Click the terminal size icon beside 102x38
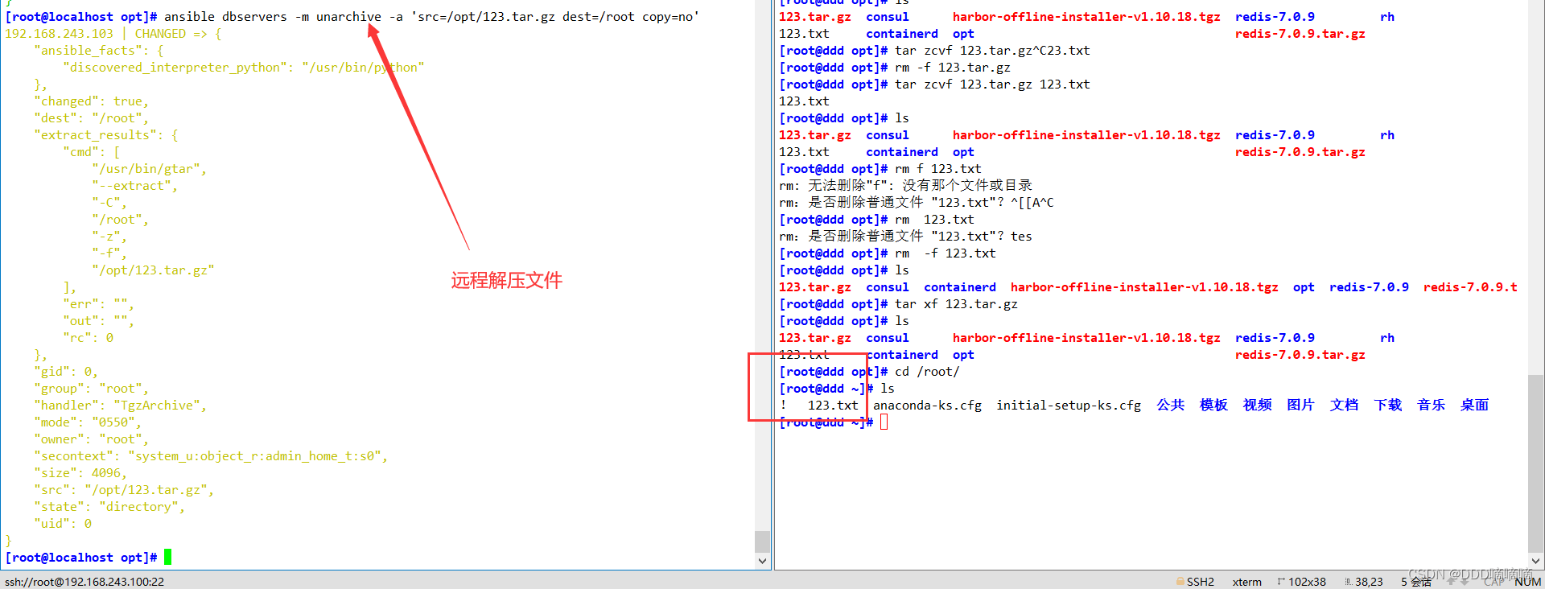 1281,581
